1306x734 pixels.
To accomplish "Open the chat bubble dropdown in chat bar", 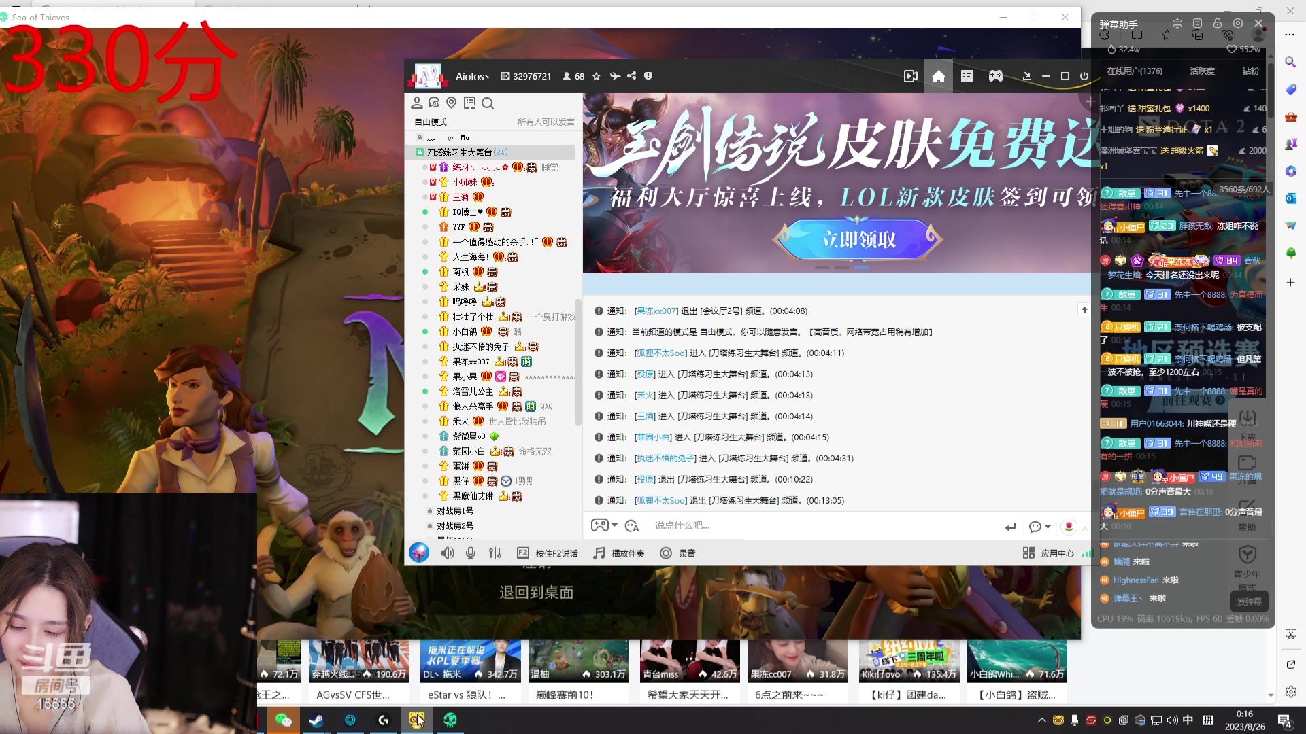I will [1040, 527].
